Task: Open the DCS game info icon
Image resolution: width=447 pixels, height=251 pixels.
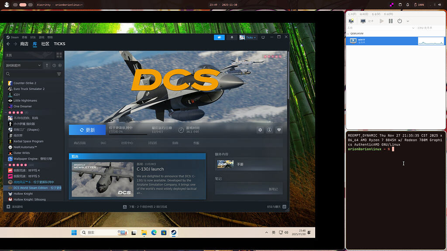Action: click(x=269, y=130)
